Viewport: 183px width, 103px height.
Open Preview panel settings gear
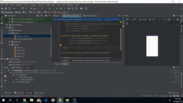[x=174, y=15]
